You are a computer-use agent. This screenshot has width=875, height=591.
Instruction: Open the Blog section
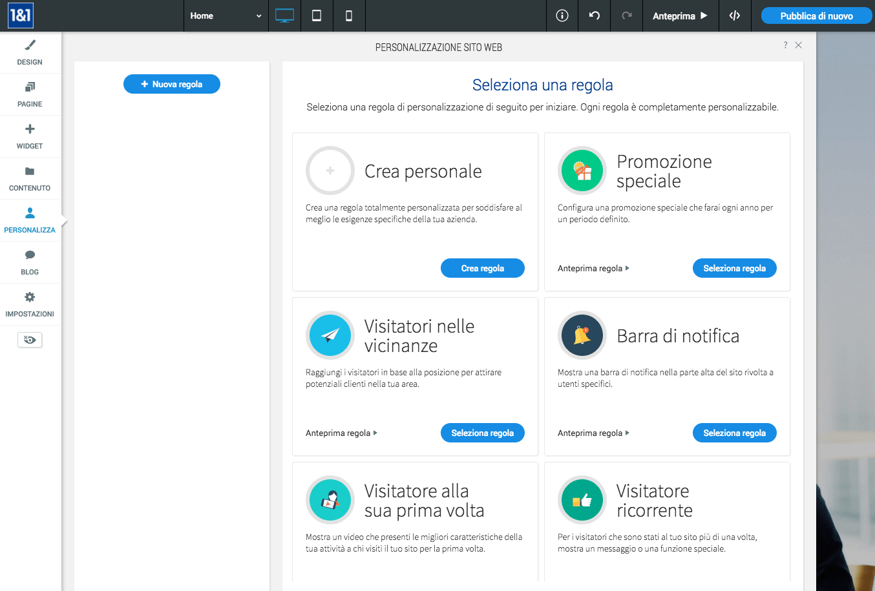point(30,262)
